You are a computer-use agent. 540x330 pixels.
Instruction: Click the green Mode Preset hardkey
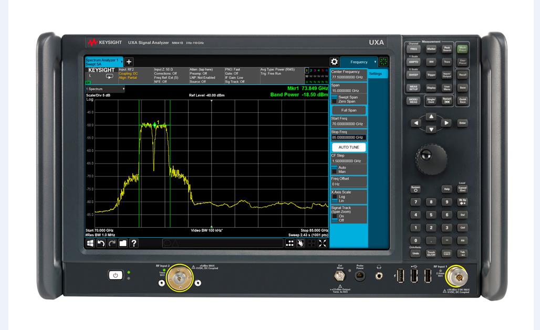point(462,49)
